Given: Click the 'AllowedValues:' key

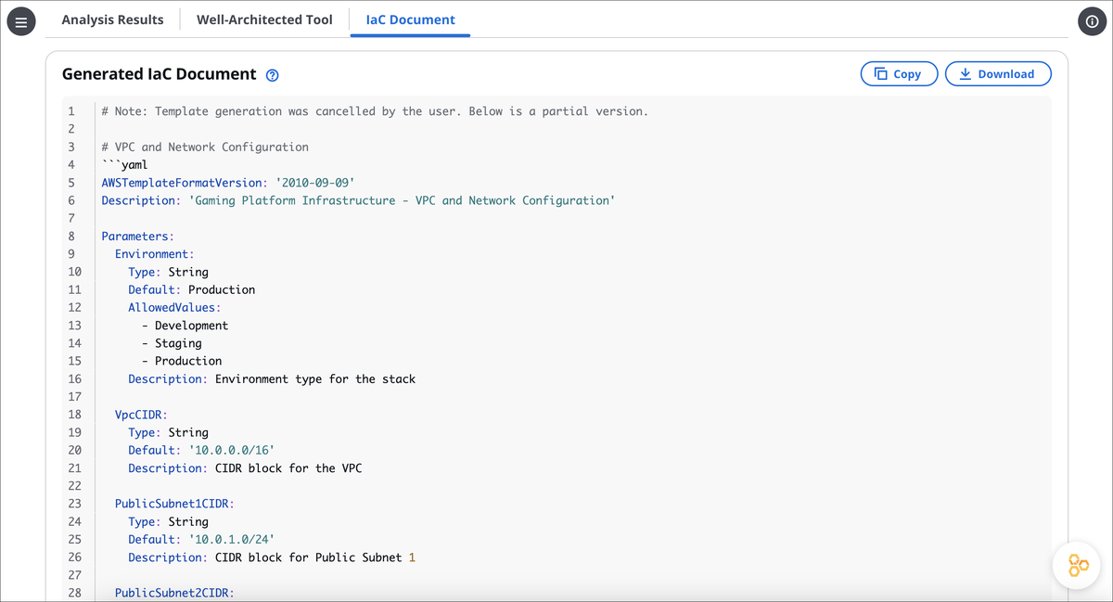Looking at the screenshot, I should 174,307.
